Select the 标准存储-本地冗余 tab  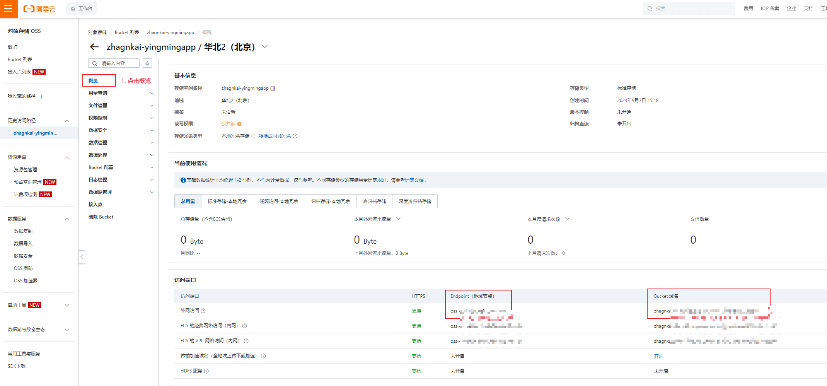[x=227, y=201]
